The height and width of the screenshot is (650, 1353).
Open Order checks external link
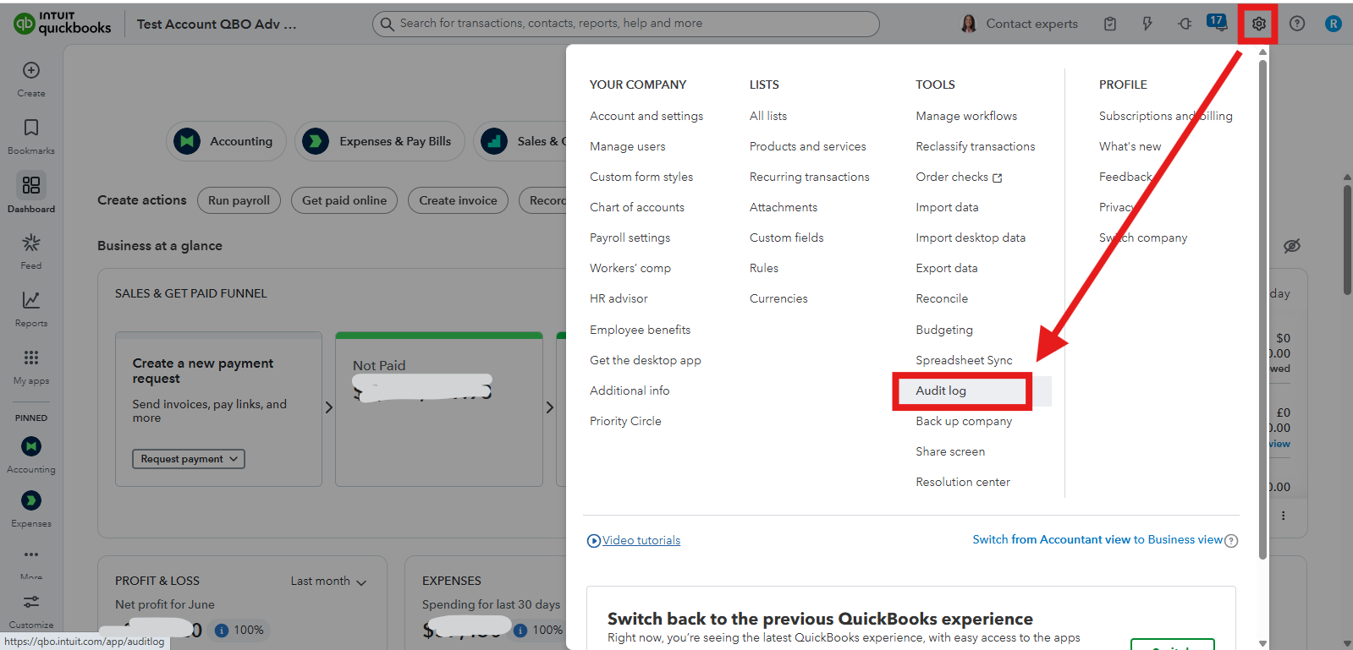(959, 177)
